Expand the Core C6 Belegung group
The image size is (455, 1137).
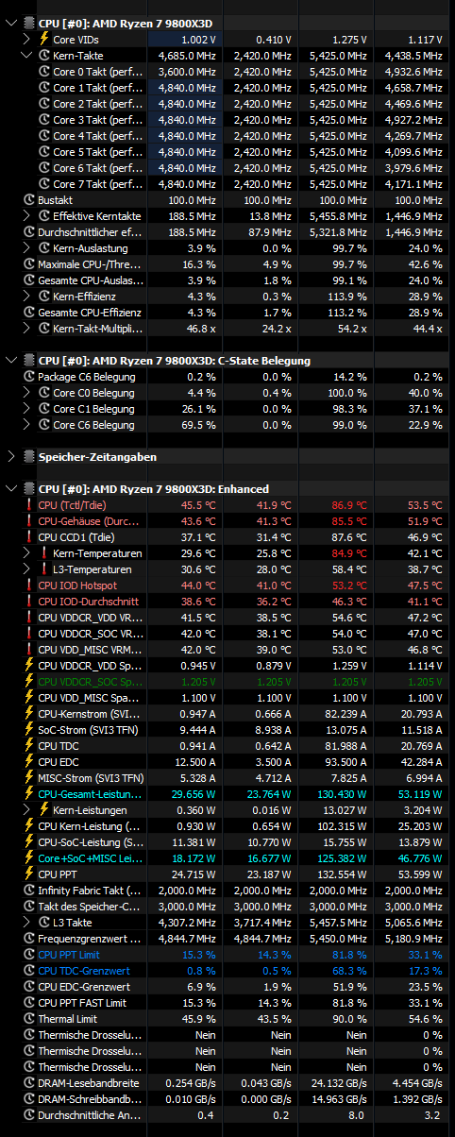pos(25,425)
